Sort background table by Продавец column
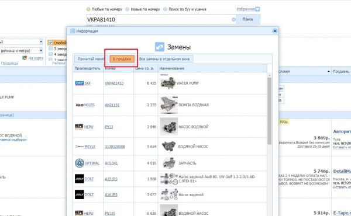 coord(341,71)
